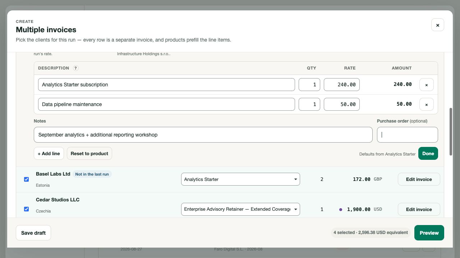The height and width of the screenshot is (258, 460).
Task: Click '4 selected · 2,596.38 USD equivalent' summary
Action: [x=371, y=233]
